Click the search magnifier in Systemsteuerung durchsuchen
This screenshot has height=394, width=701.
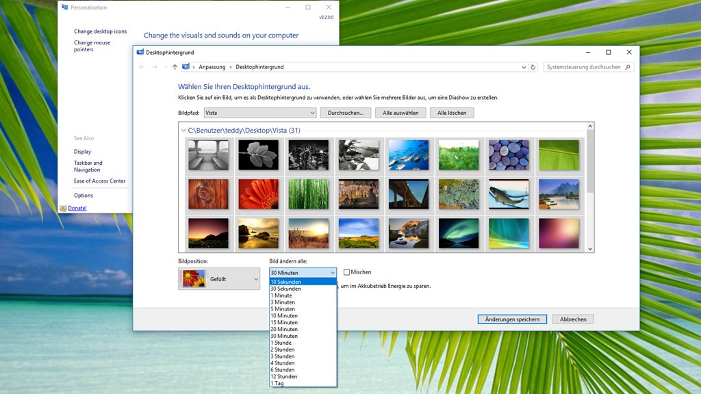(x=628, y=67)
